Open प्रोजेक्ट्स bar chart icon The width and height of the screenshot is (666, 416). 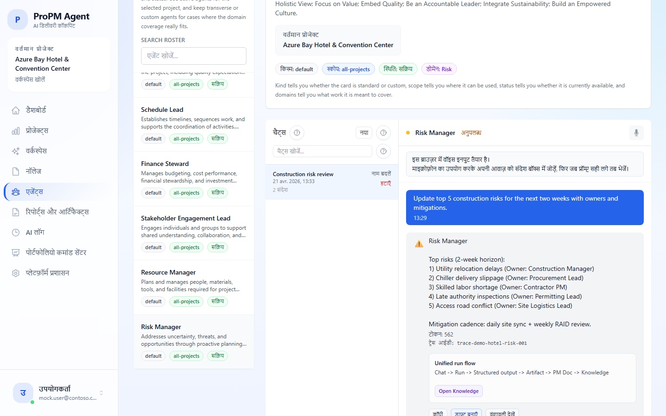(x=16, y=131)
